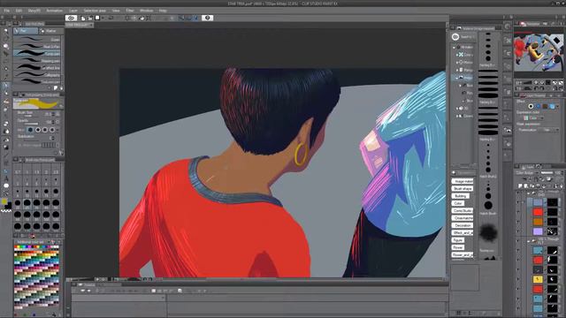
Task: Open the Animation menu
Action: click(55, 11)
